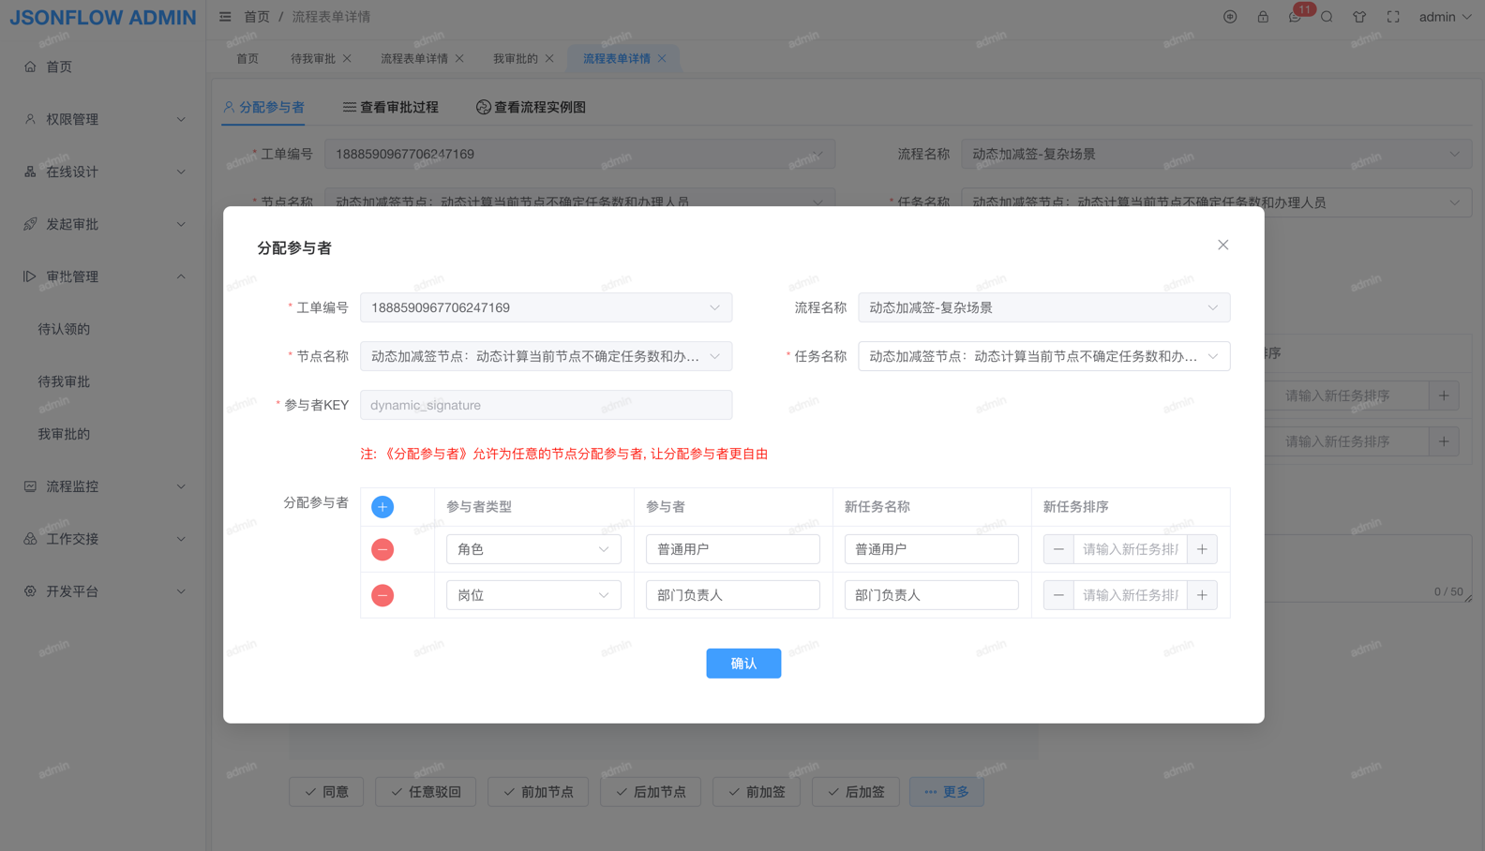This screenshot has width=1485, height=851.
Task: Open the 流程名称 dropdown in dialog
Action: point(1043,307)
